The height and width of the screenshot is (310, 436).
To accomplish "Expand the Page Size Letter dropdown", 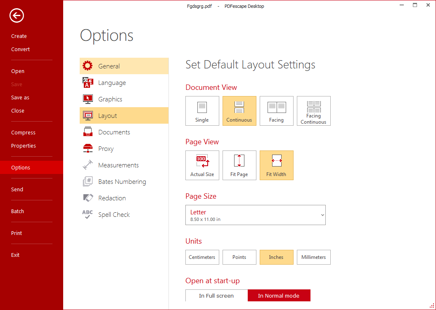I will coord(255,215).
